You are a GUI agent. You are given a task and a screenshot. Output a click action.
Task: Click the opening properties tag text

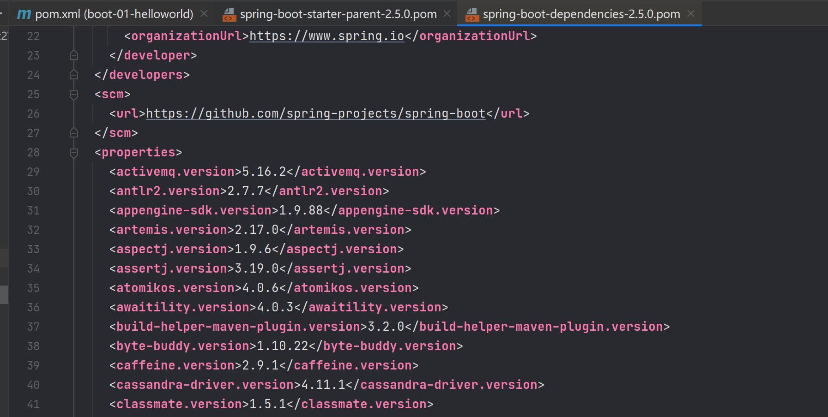(139, 152)
